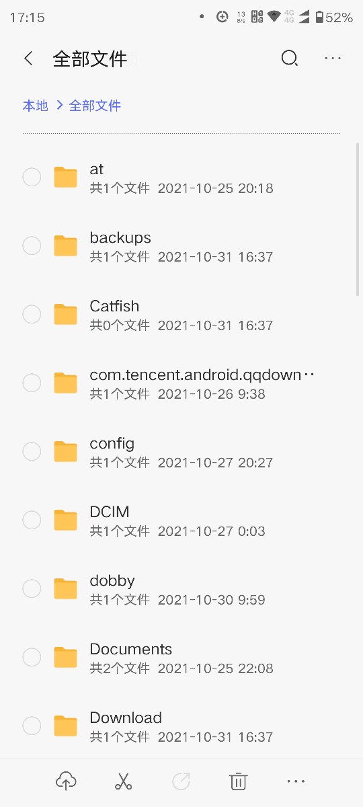The image size is (363, 807).
Task: Select the radio circle beside Catfish folder
Action: [x=32, y=314]
